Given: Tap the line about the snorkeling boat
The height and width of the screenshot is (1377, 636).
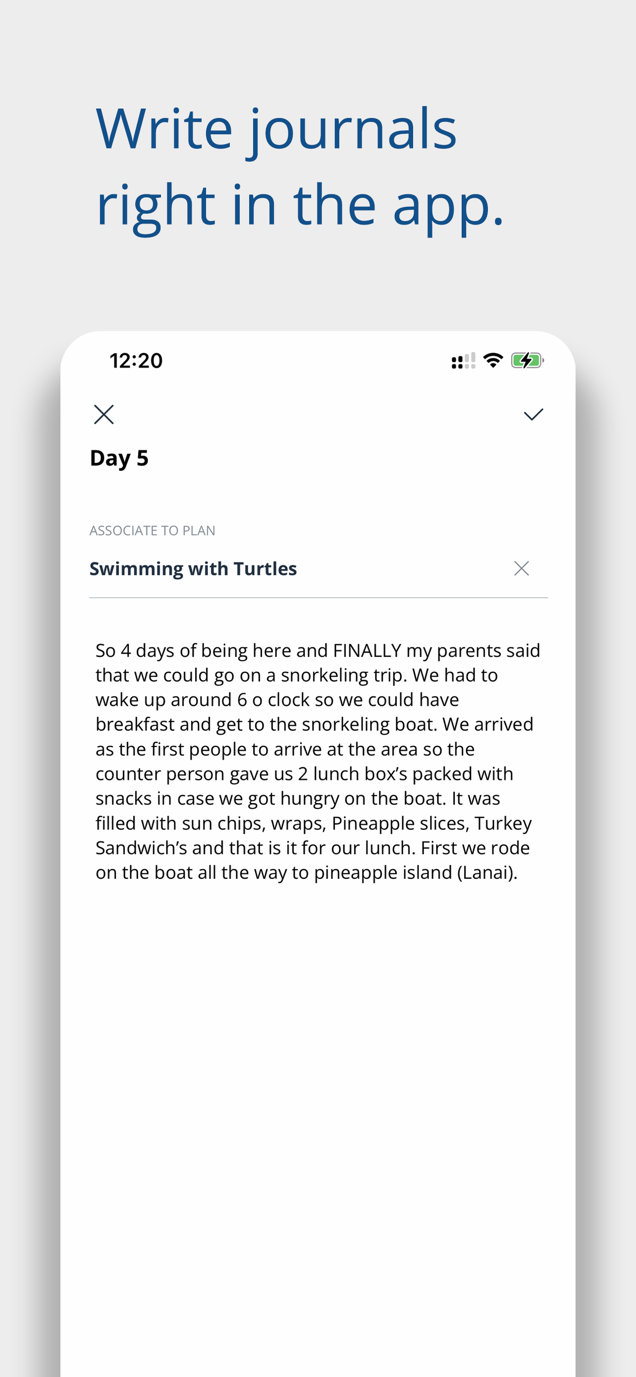Looking at the screenshot, I should coord(314,724).
